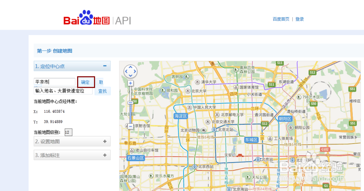Click the 天坛公园 marker icon
This screenshot has width=364, height=191.
(x=248, y=177)
